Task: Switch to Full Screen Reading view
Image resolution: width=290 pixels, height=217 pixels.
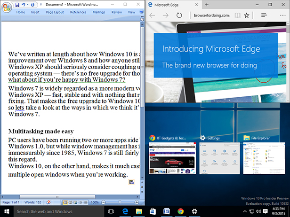Action: point(70,202)
